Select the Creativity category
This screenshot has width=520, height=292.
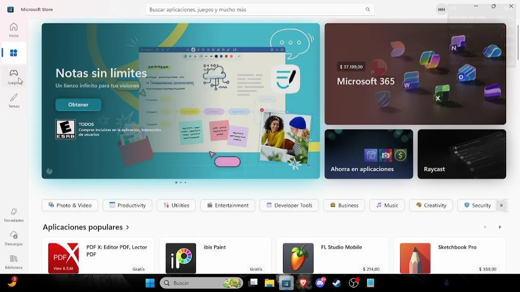click(431, 205)
